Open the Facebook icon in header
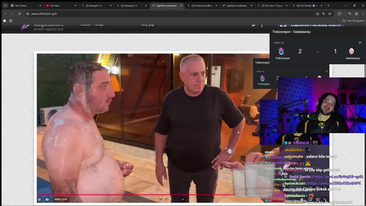366x206 pixels. click(262, 26)
